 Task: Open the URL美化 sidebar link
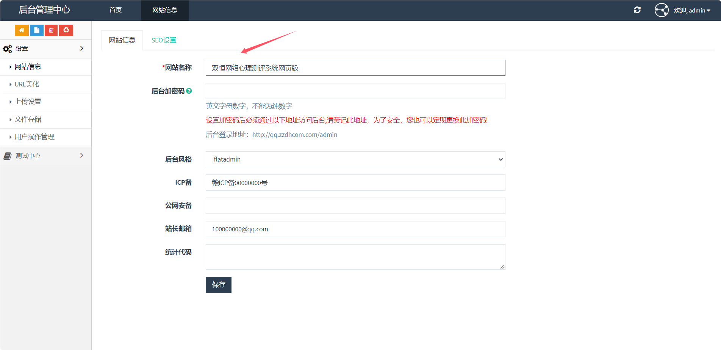click(27, 84)
